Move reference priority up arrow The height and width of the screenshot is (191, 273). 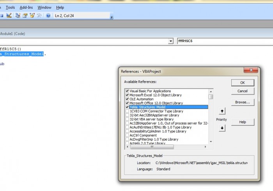(222, 111)
